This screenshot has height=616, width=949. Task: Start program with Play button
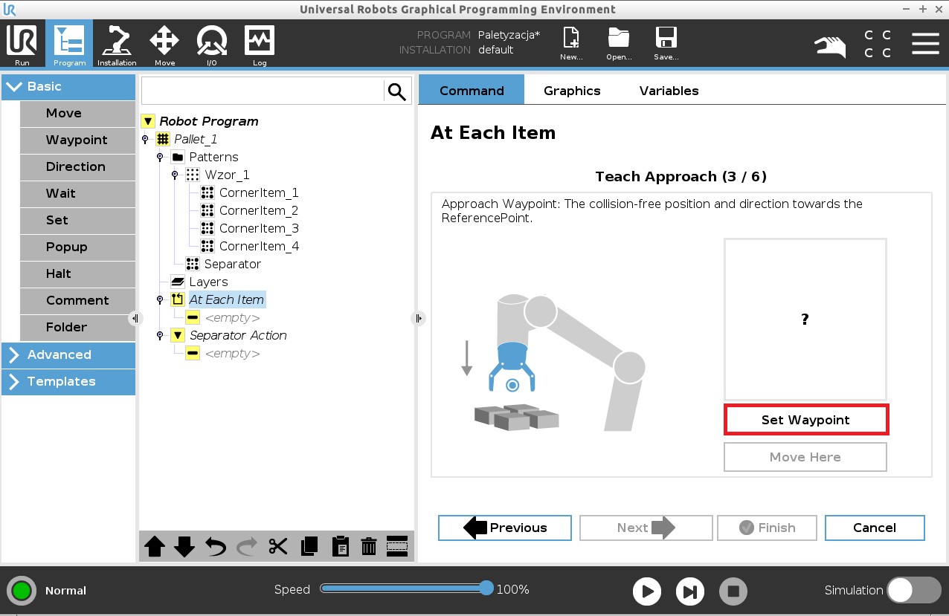point(647,591)
